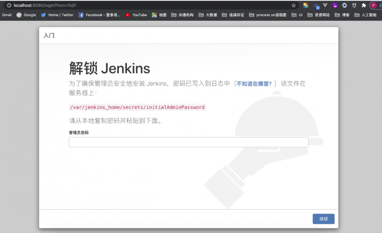Open the Okta browser plugin icon
The width and height of the screenshot is (382, 233).
tap(345, 6)
